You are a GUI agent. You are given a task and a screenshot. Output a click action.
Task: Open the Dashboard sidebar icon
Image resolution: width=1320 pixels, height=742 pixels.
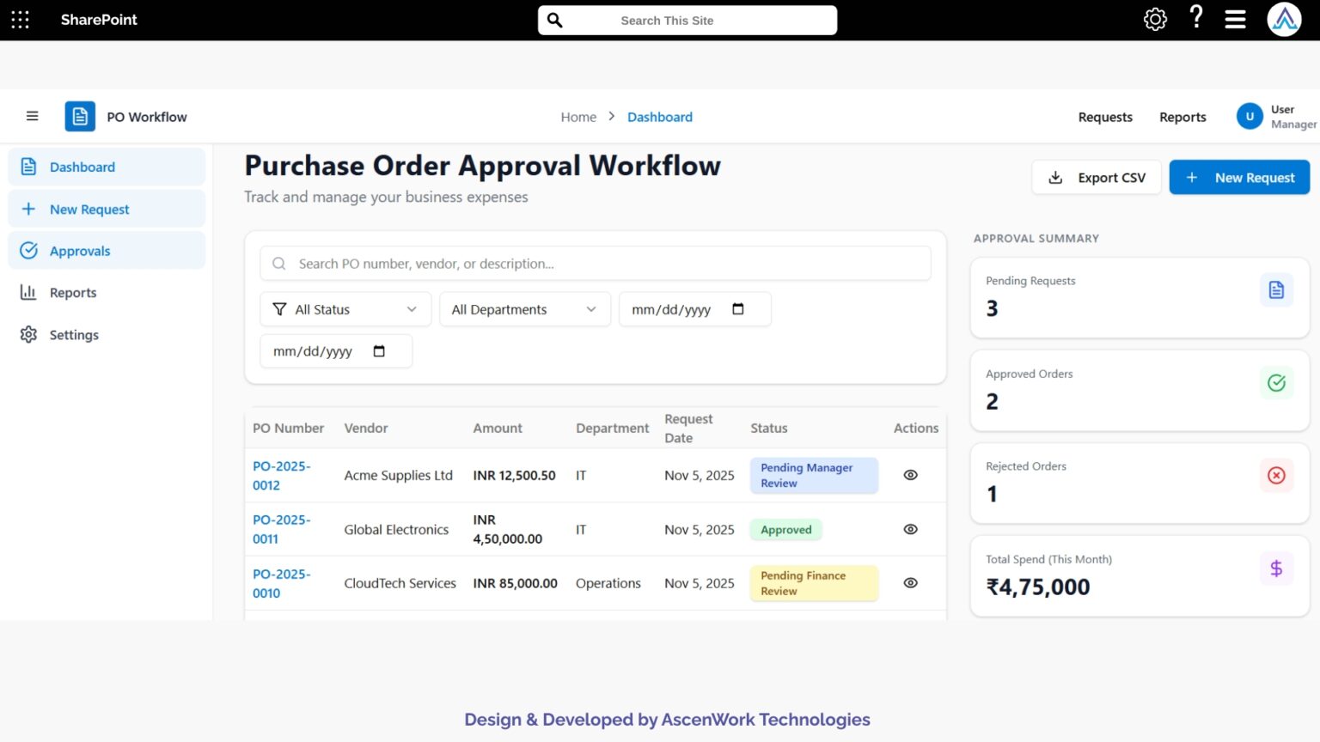click(28, 167)
